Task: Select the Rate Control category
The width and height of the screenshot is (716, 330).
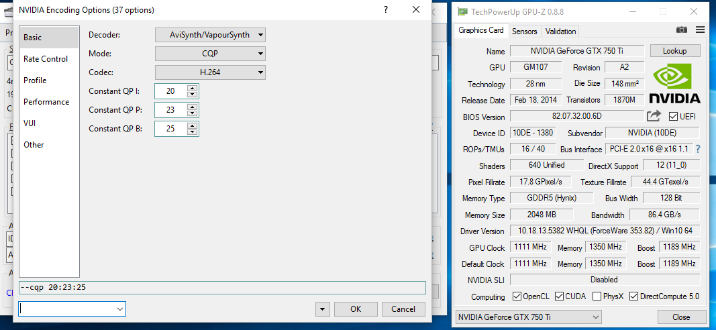Action: [x=49, y=59]
